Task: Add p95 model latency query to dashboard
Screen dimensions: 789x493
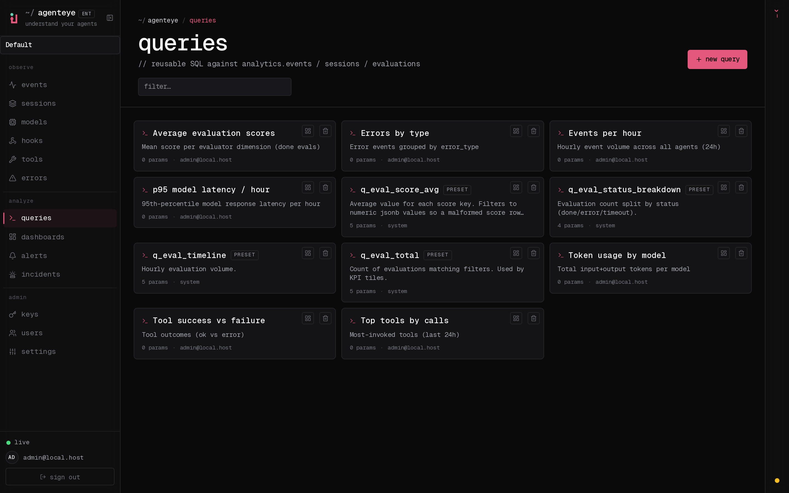Action: 308,188
